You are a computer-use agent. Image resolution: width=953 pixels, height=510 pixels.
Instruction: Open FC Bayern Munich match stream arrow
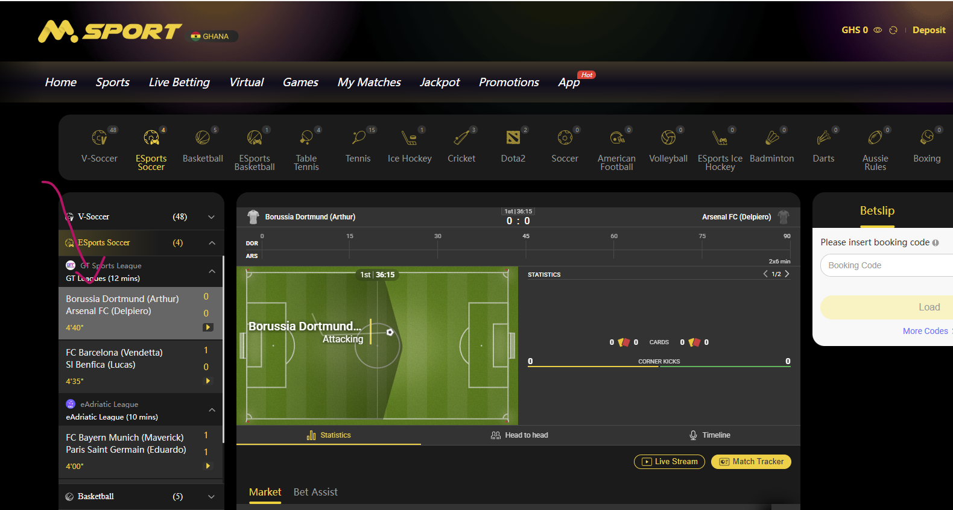208,466
